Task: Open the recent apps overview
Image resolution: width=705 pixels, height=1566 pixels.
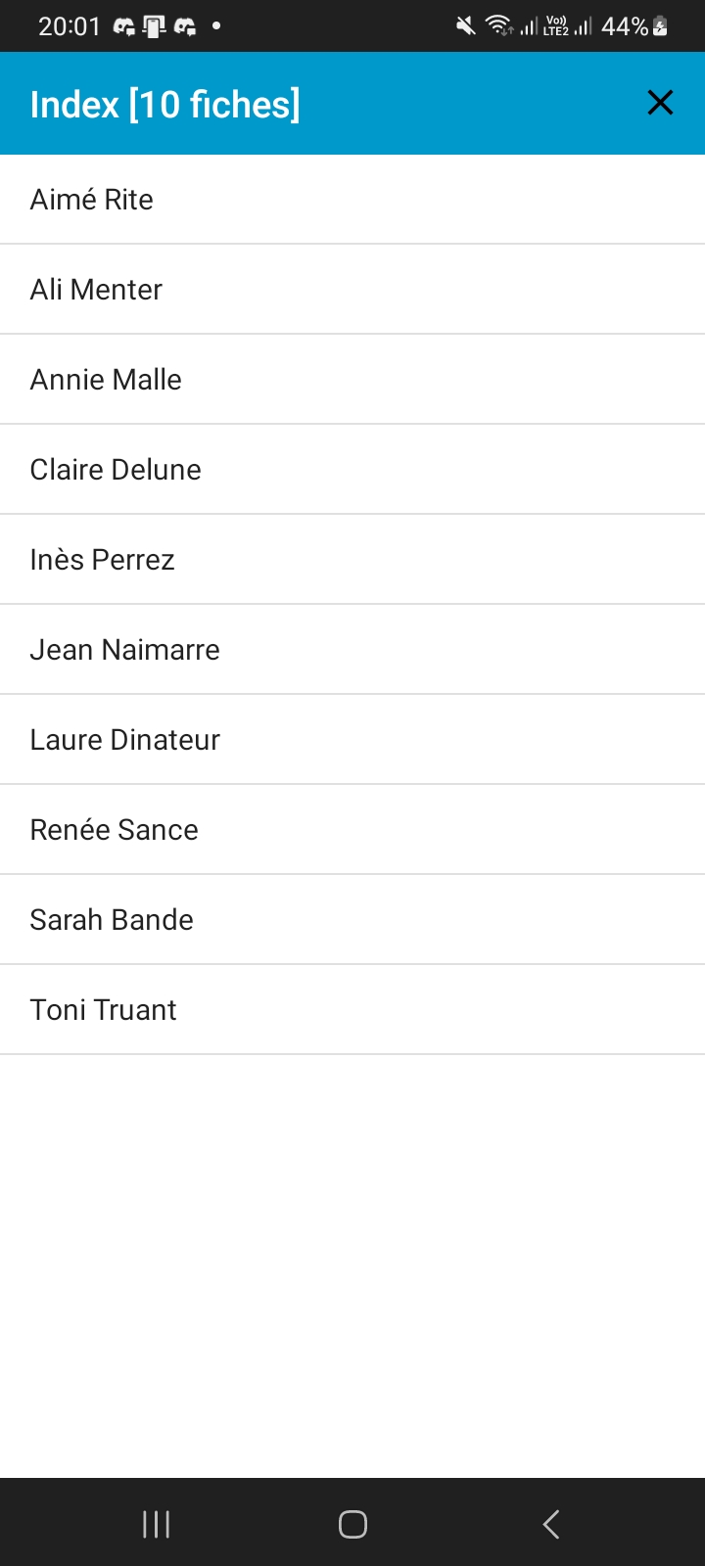Action: click(157, 1524)
